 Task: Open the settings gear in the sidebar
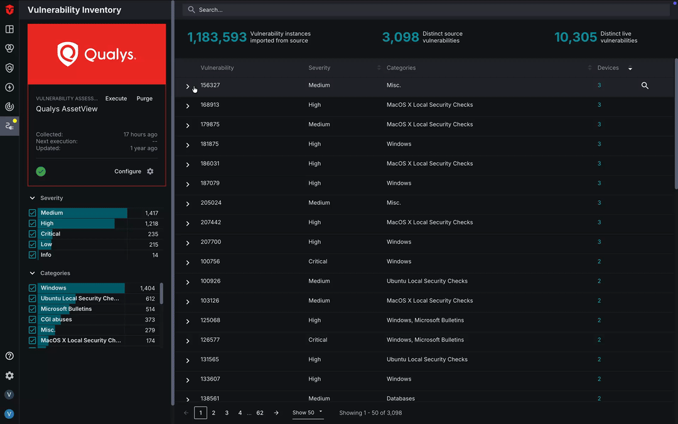9,376
